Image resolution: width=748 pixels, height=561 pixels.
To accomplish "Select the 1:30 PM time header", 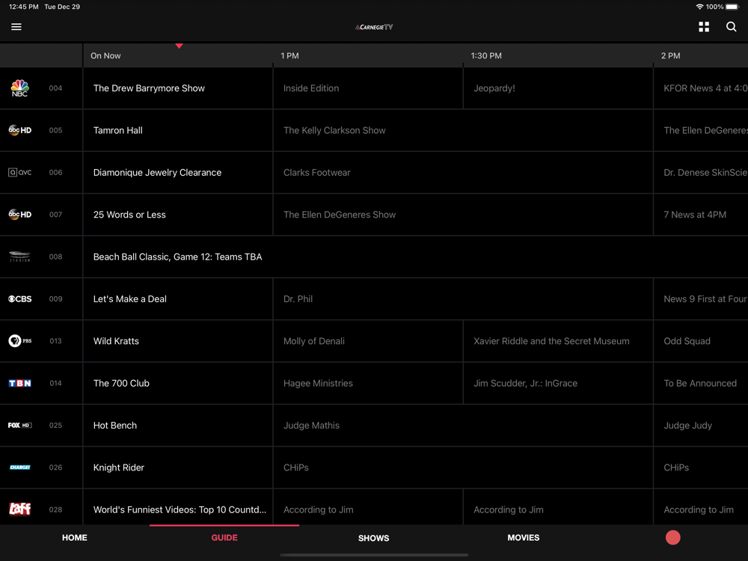I will [x=486, y=56].
